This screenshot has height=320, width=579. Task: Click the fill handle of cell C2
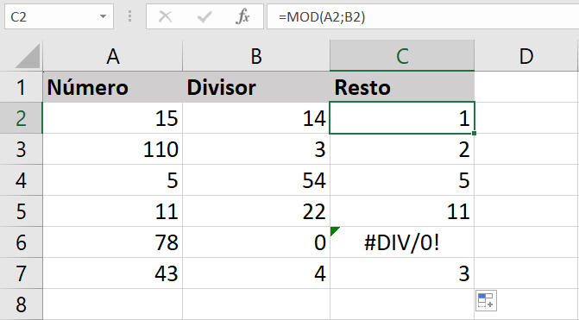[474, 133]
